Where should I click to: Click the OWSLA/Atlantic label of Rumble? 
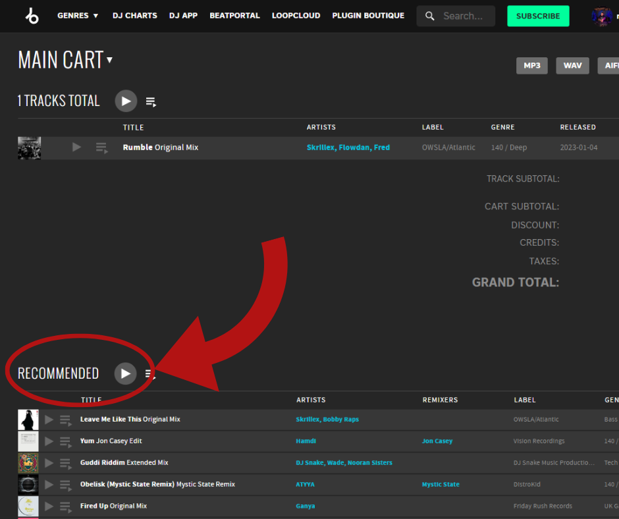click(x=448, y=148)
